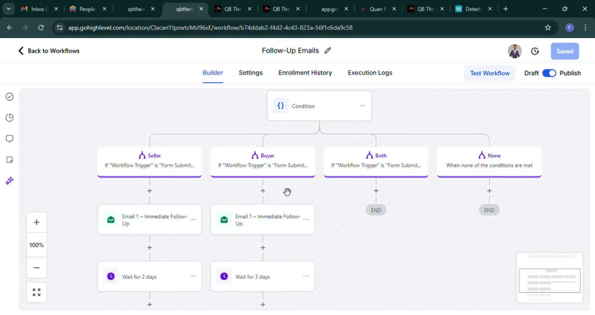This screenshot has height=315, width=595.
Task: Open the Execution Logs tab
Action: (x=370, y=73)
